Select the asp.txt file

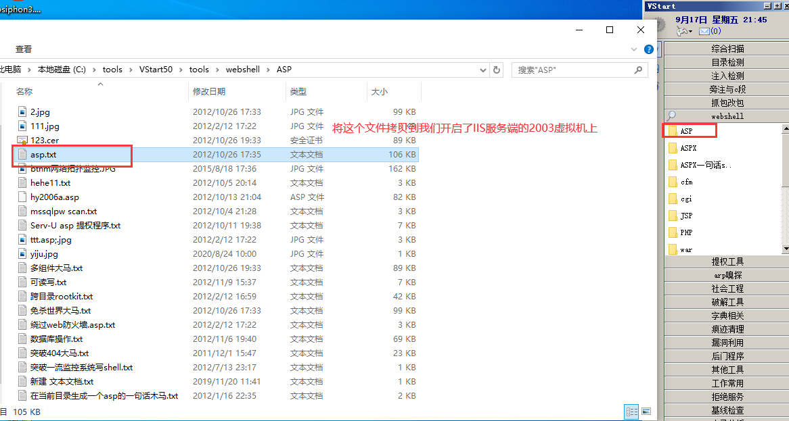pyautogui.click(x=43, y=155)
